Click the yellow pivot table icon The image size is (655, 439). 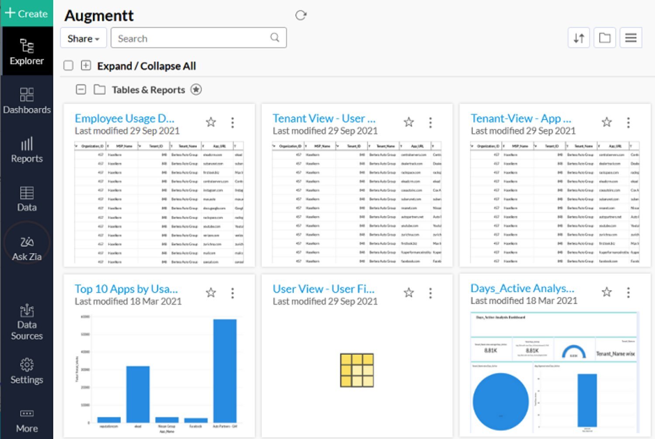[357, 370]
